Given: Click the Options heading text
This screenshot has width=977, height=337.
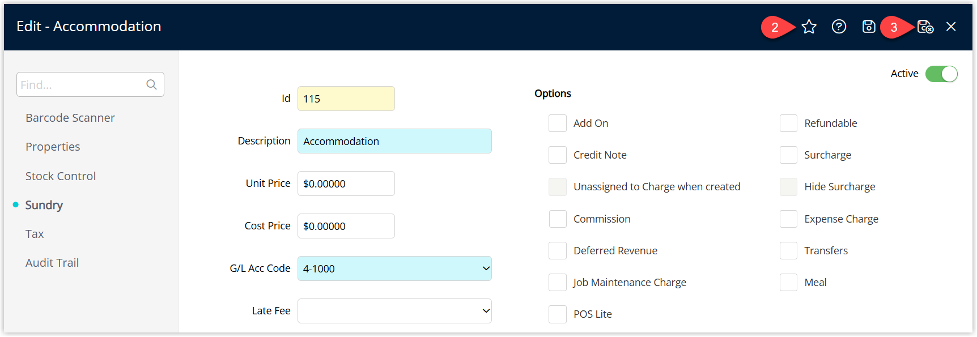Looking at the screenshot, I should point(553,93).
